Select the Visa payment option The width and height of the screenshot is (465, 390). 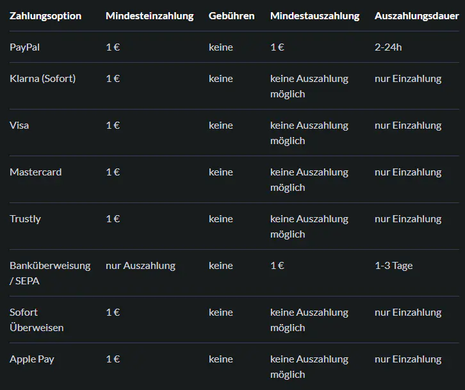[19, 125]
